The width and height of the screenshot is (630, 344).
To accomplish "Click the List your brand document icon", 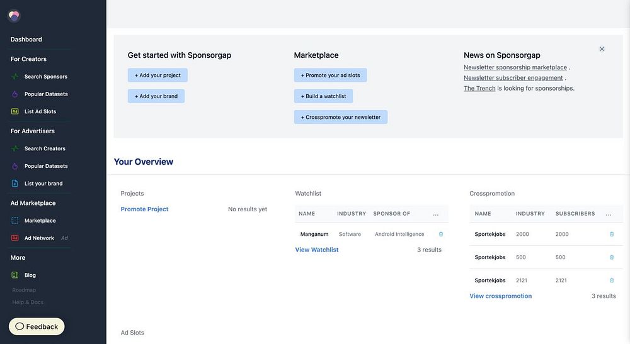I will click(x=14, y=184).
